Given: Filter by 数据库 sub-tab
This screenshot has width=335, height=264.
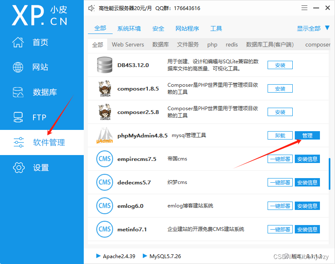Looking at the screenshot, I should (160, 45).
